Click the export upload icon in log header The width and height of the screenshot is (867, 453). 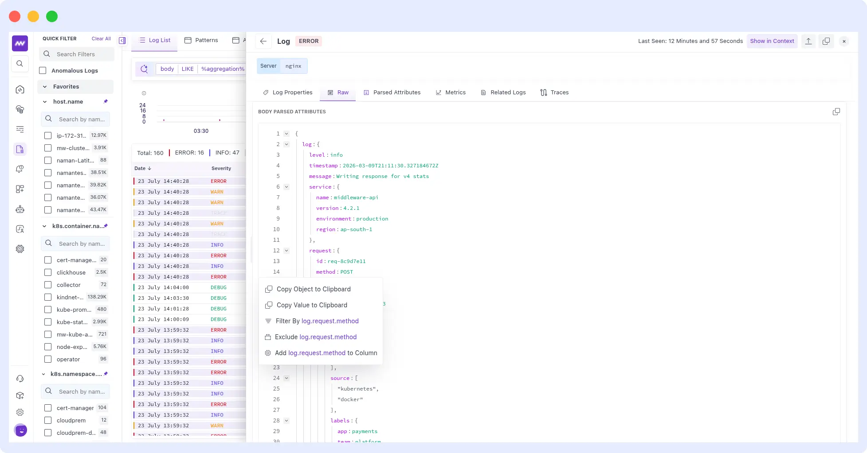click(x=808, y=41)
